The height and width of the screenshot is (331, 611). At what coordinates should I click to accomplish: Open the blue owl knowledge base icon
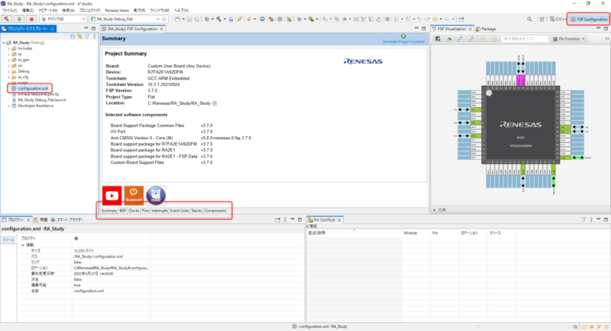pos(156,196)
